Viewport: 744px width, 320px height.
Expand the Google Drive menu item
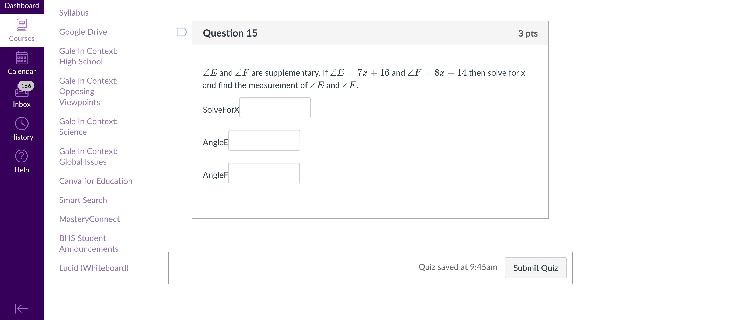pos(83,32)
